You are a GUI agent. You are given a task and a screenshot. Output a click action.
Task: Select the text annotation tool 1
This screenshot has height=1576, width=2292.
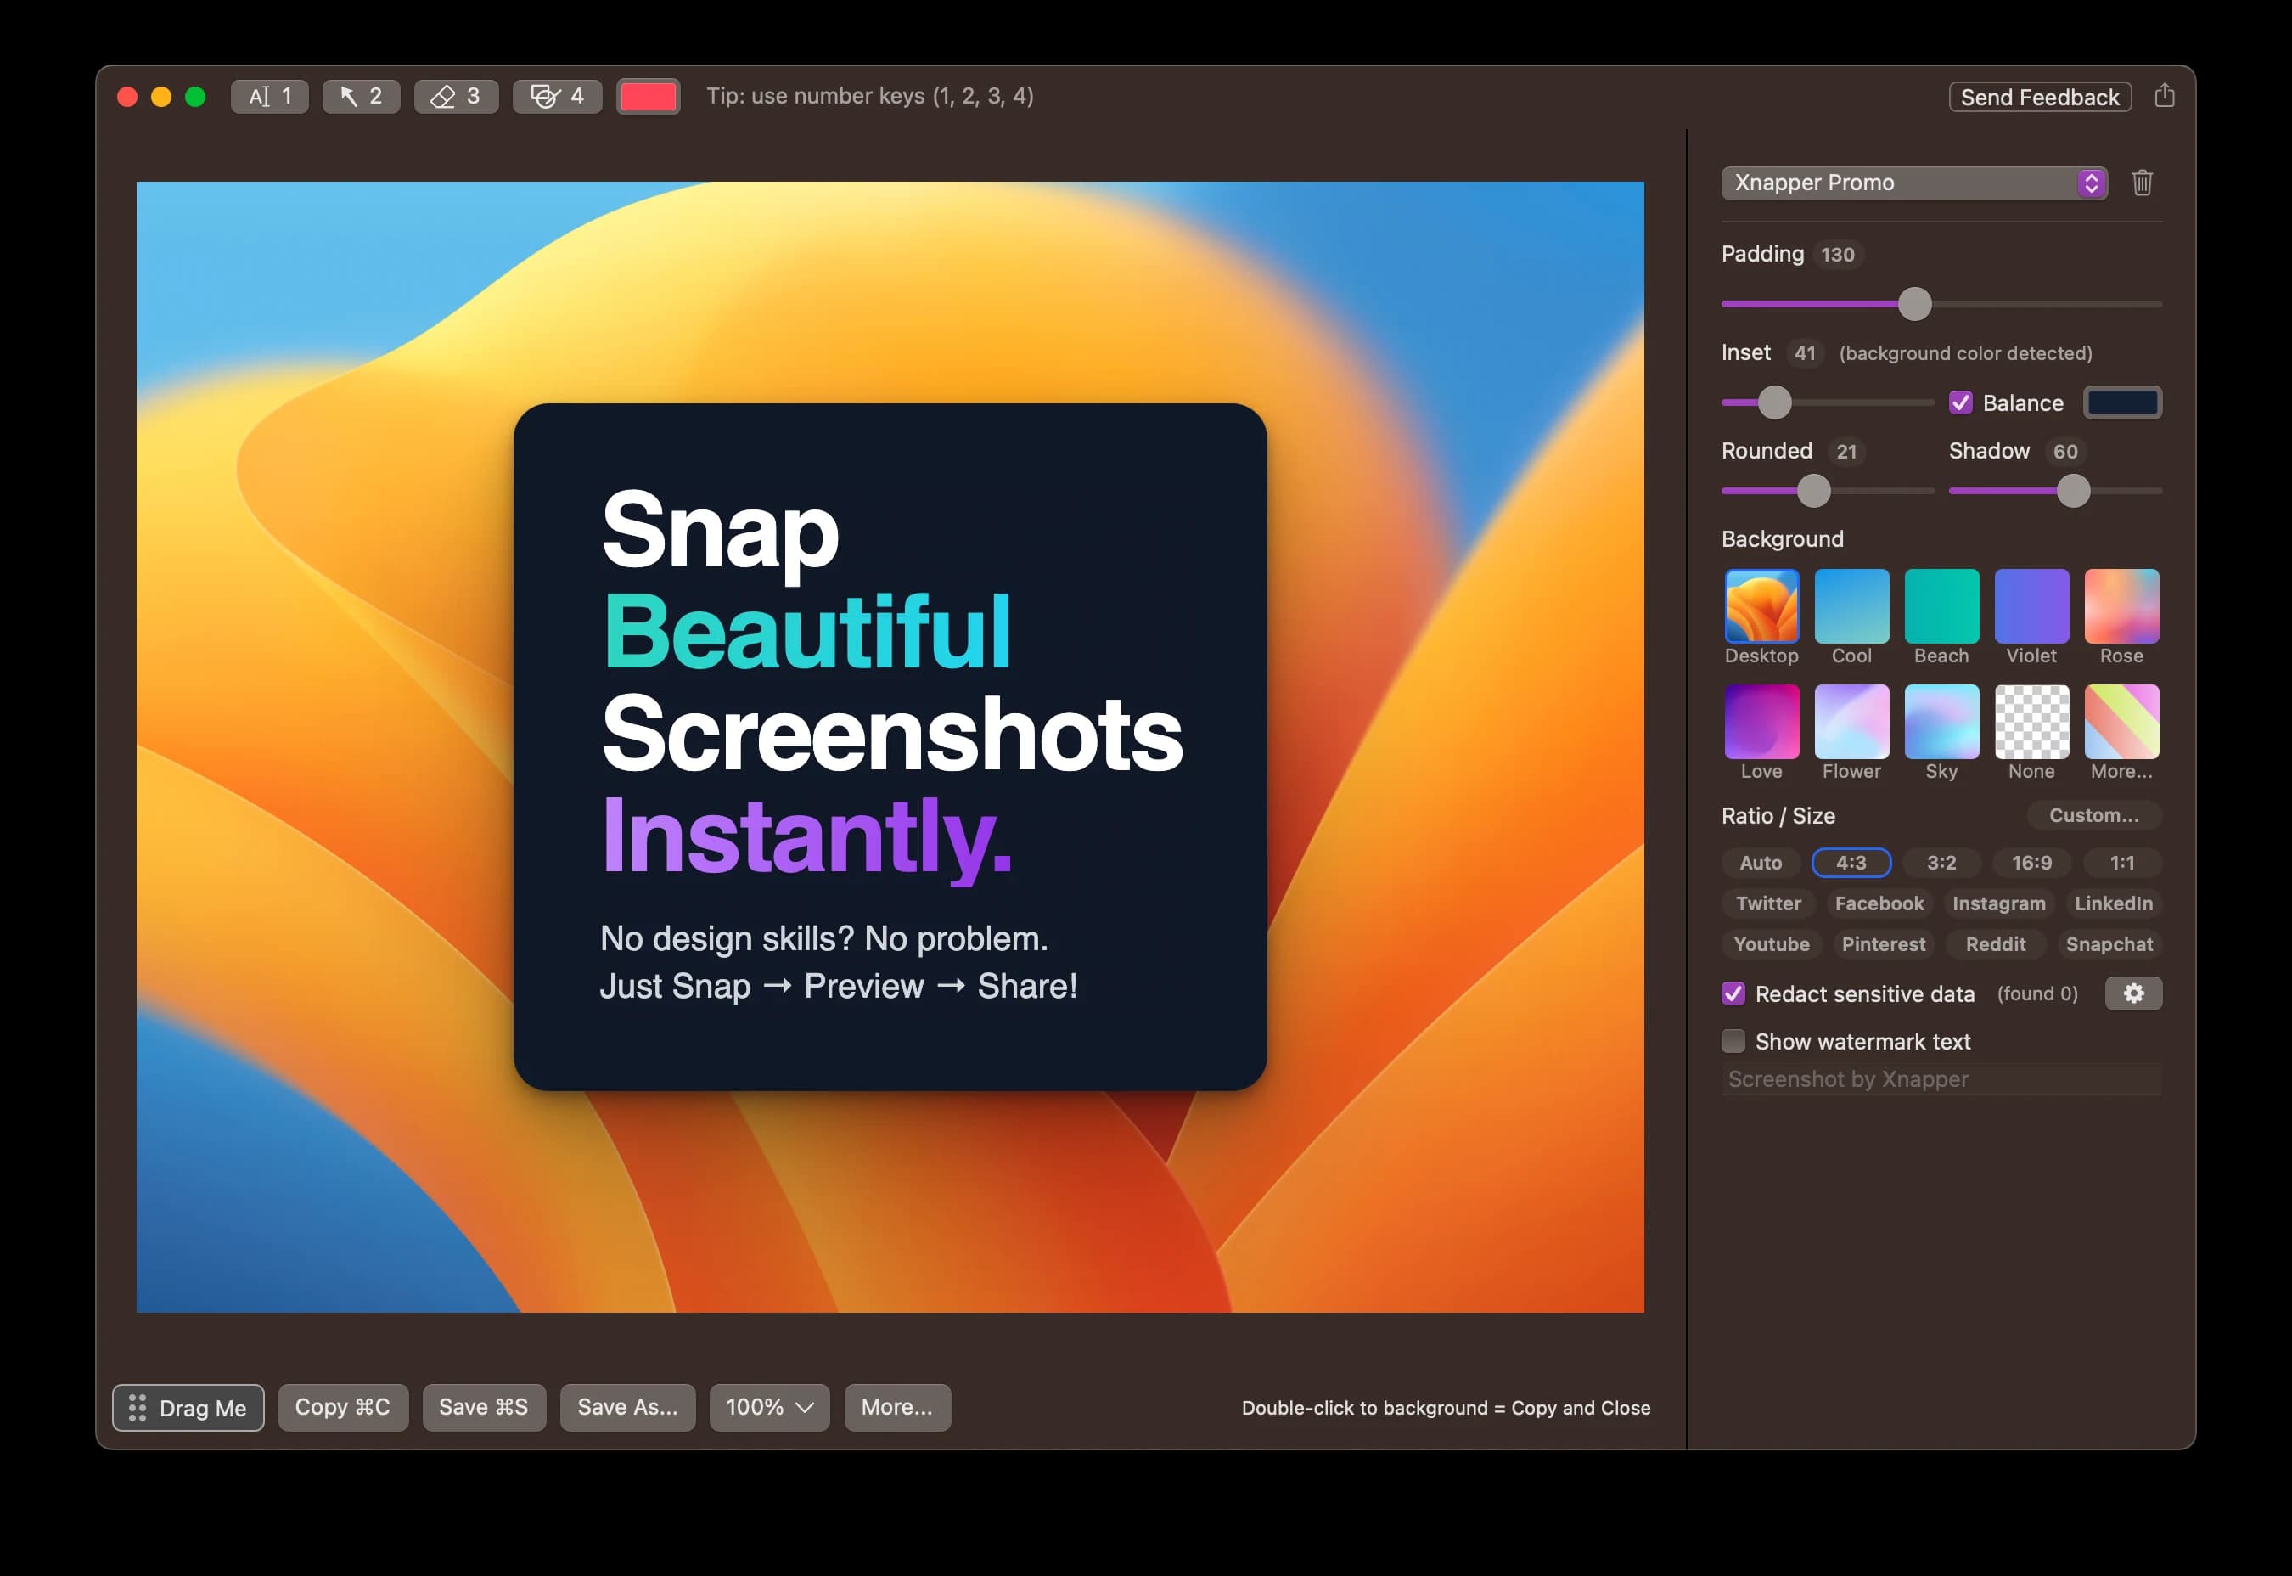coord(269,96)
